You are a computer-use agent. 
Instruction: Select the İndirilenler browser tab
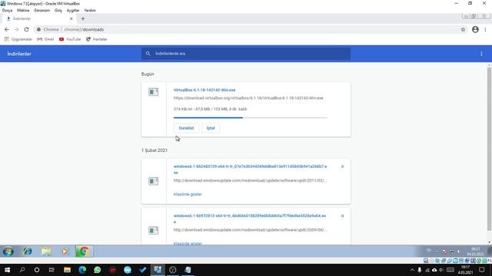[39, 18]
